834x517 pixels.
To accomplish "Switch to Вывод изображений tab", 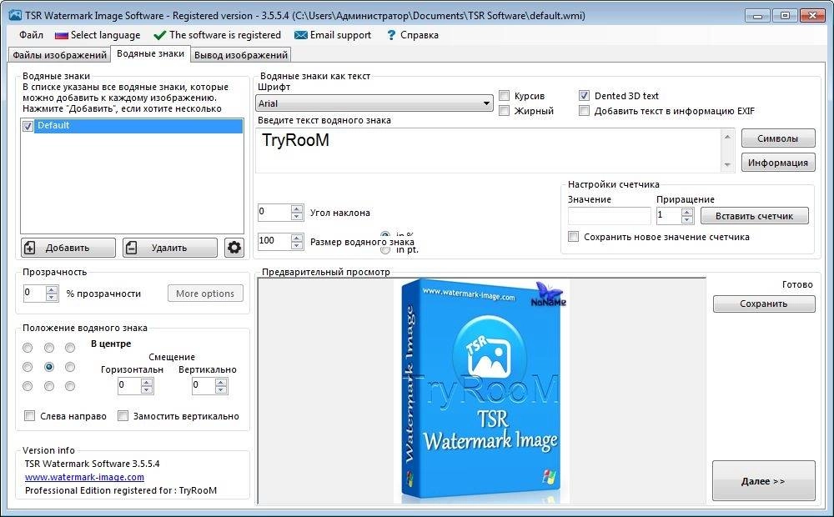I will [241, 55].
